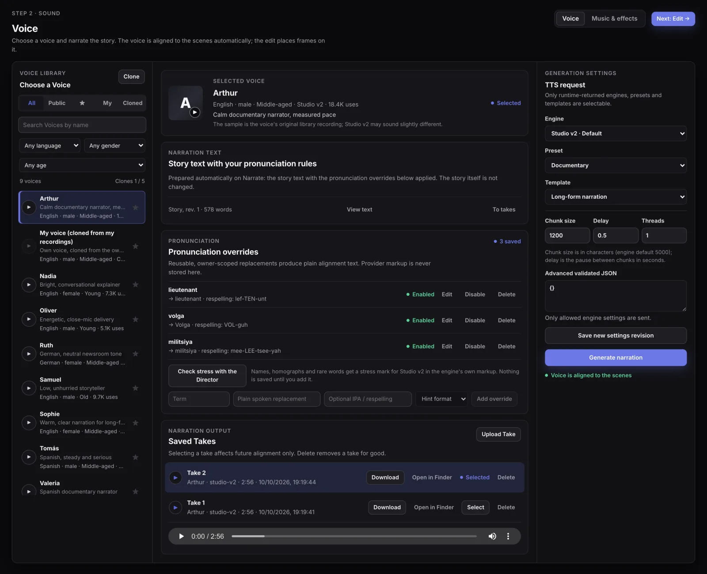The image size is (707, 574).
Task: Switch to the All voices tab
Action: point(32,103)
